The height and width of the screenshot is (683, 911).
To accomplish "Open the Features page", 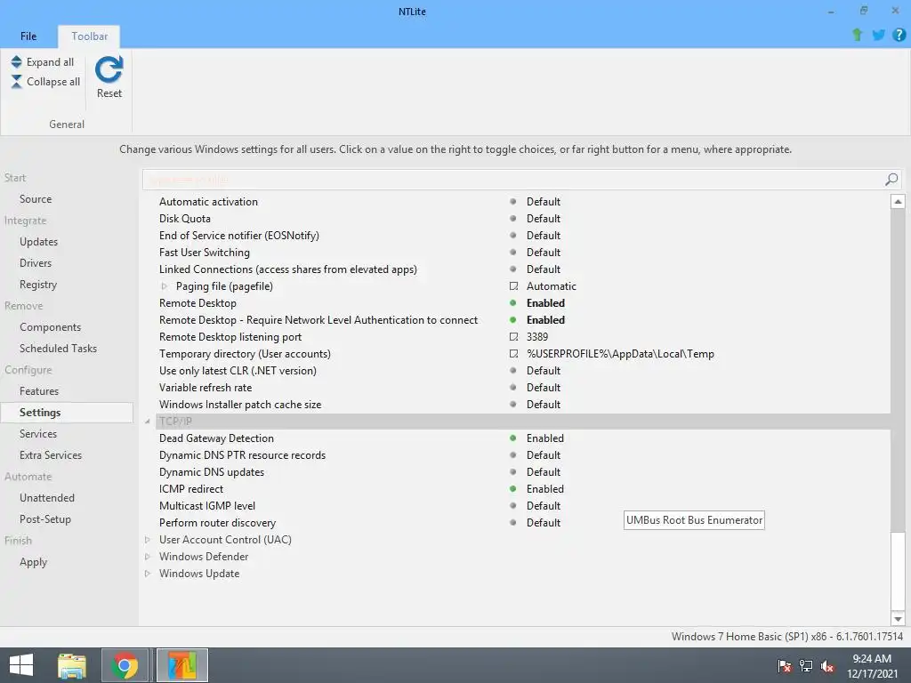I will coord(39,391).
